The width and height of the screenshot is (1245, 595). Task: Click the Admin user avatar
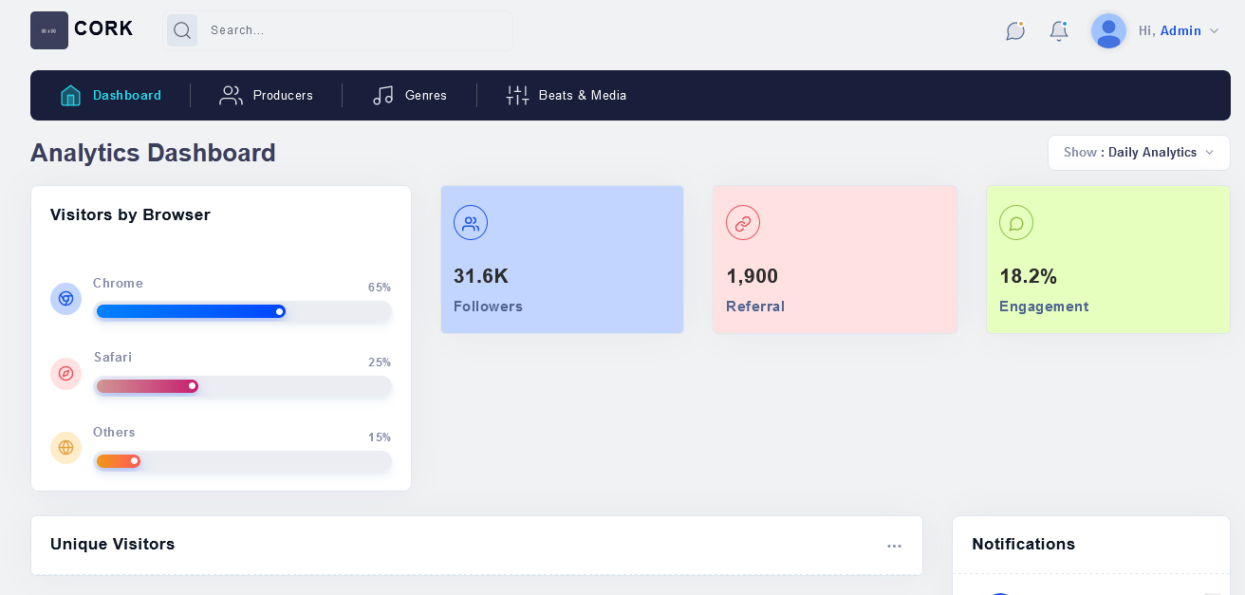click(1108, 30)
